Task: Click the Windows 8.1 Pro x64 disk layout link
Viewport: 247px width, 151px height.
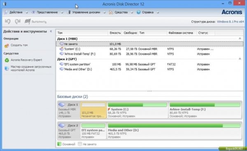Action: click(230, 22)
